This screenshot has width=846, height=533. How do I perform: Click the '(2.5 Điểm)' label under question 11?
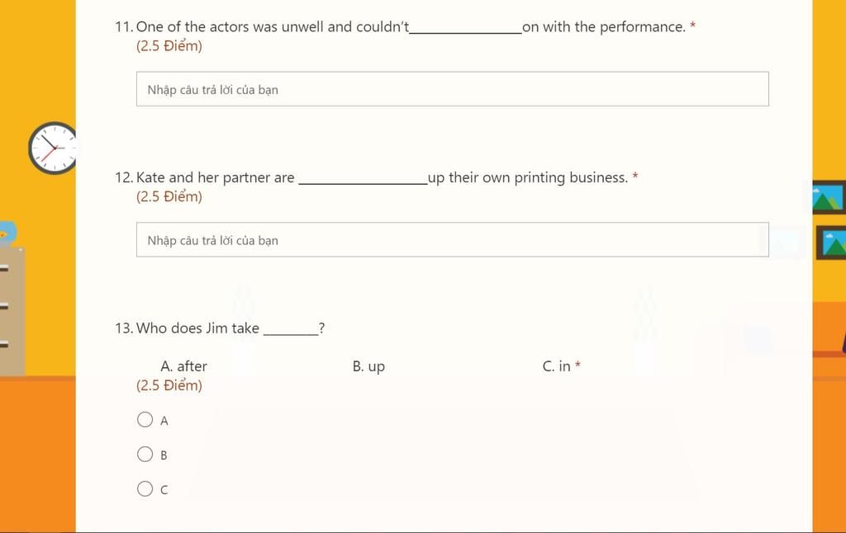(169, 46)
